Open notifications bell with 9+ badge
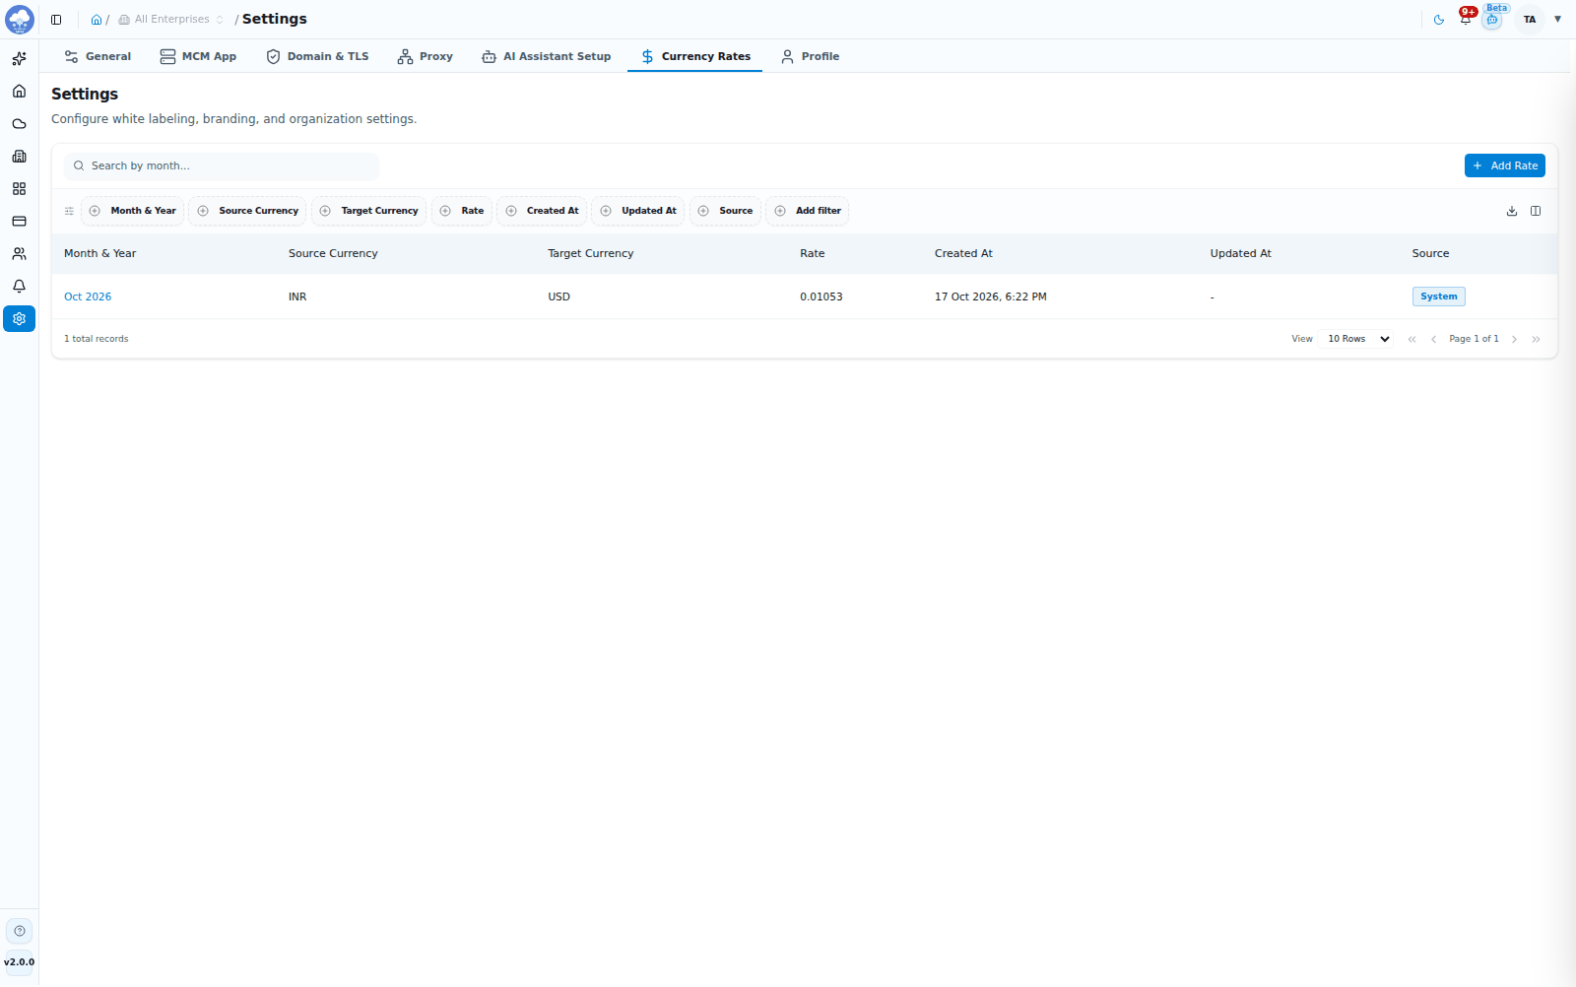Screen dimensions: 1576x987 tap(1466, 19)
